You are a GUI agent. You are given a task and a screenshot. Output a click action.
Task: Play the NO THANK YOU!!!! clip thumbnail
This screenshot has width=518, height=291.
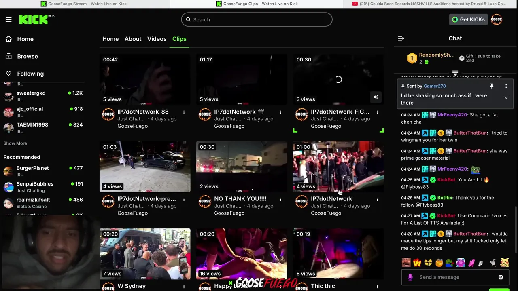click(242, 167)
